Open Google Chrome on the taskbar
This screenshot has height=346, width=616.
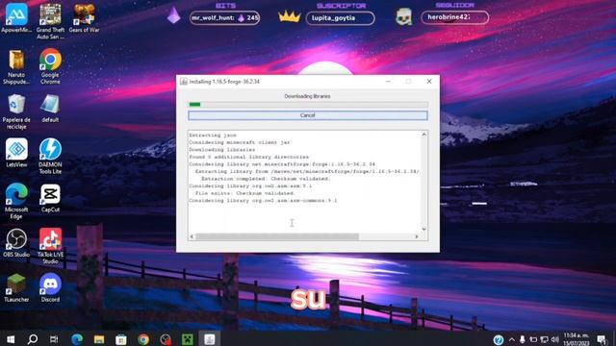click(143, 339)
